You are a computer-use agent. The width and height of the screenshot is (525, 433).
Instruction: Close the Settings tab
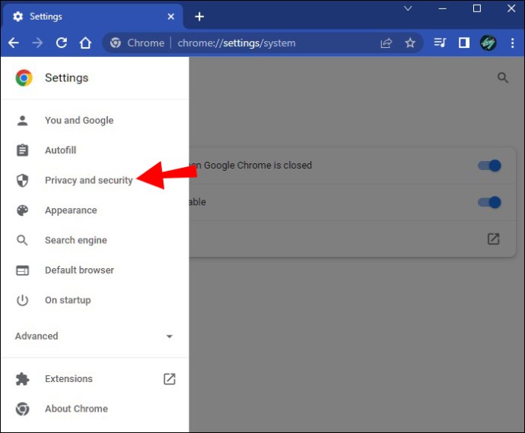point(170,17)
